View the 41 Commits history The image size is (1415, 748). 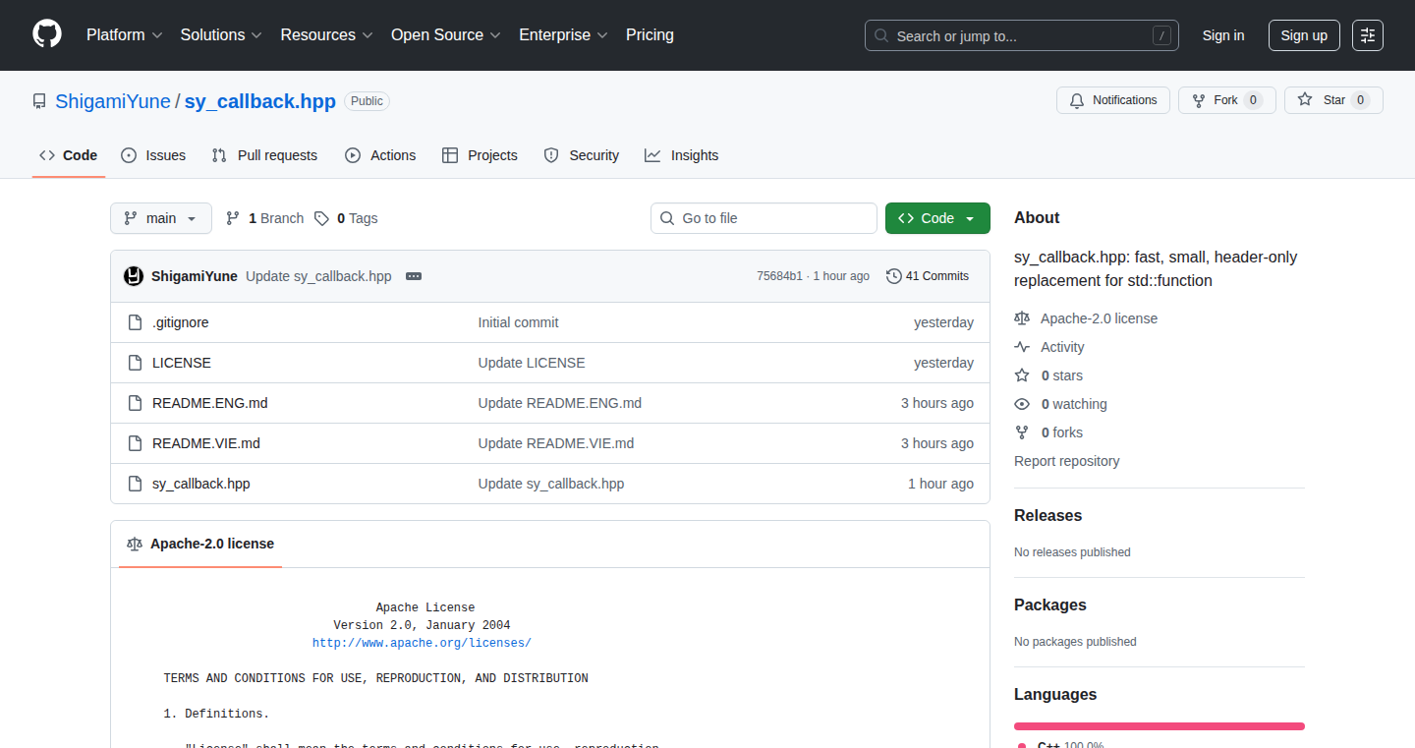pos(928,276)
